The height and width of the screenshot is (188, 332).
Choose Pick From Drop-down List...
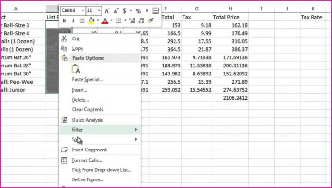tap(100, 170)
